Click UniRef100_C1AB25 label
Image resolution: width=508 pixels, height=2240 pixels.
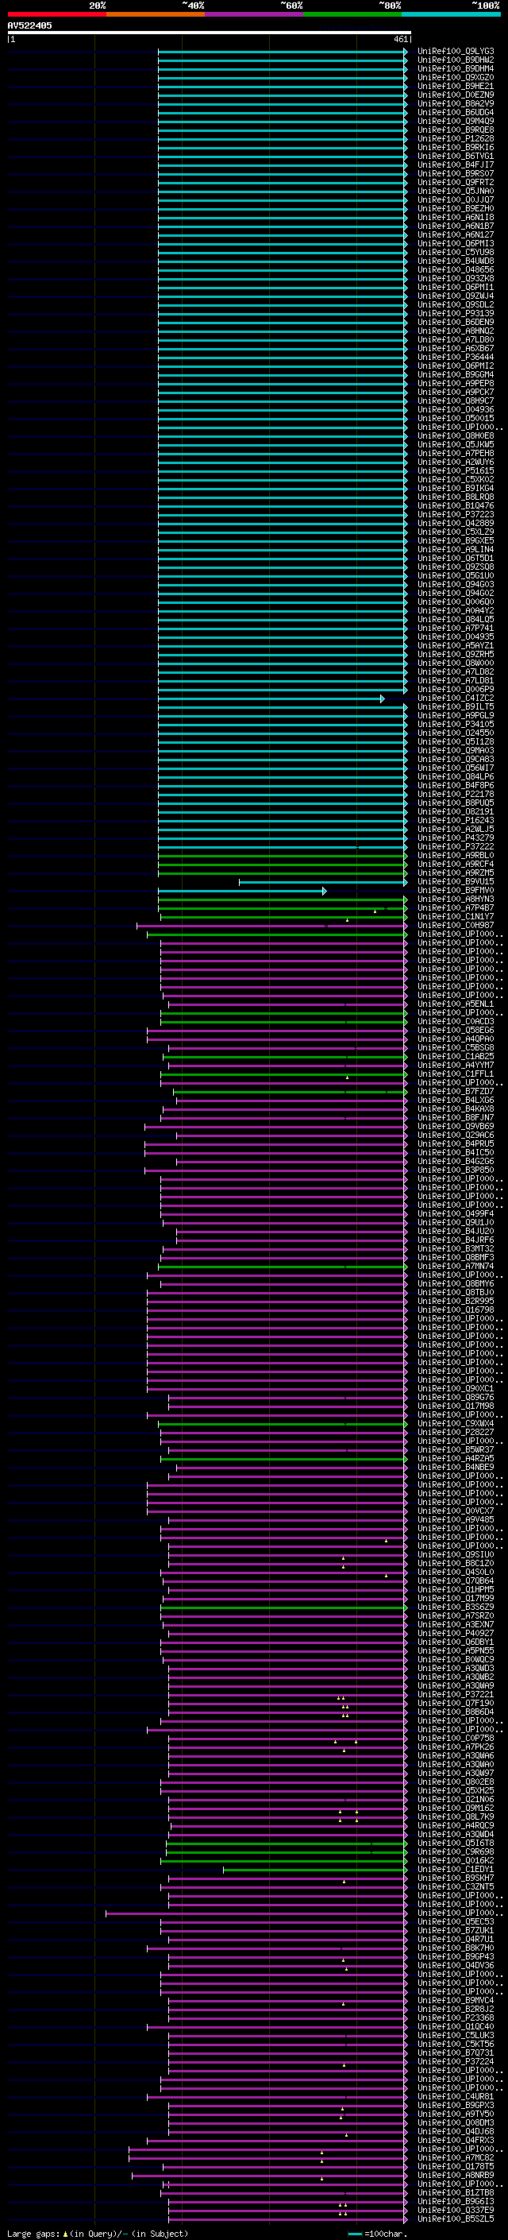[456, 1057]
